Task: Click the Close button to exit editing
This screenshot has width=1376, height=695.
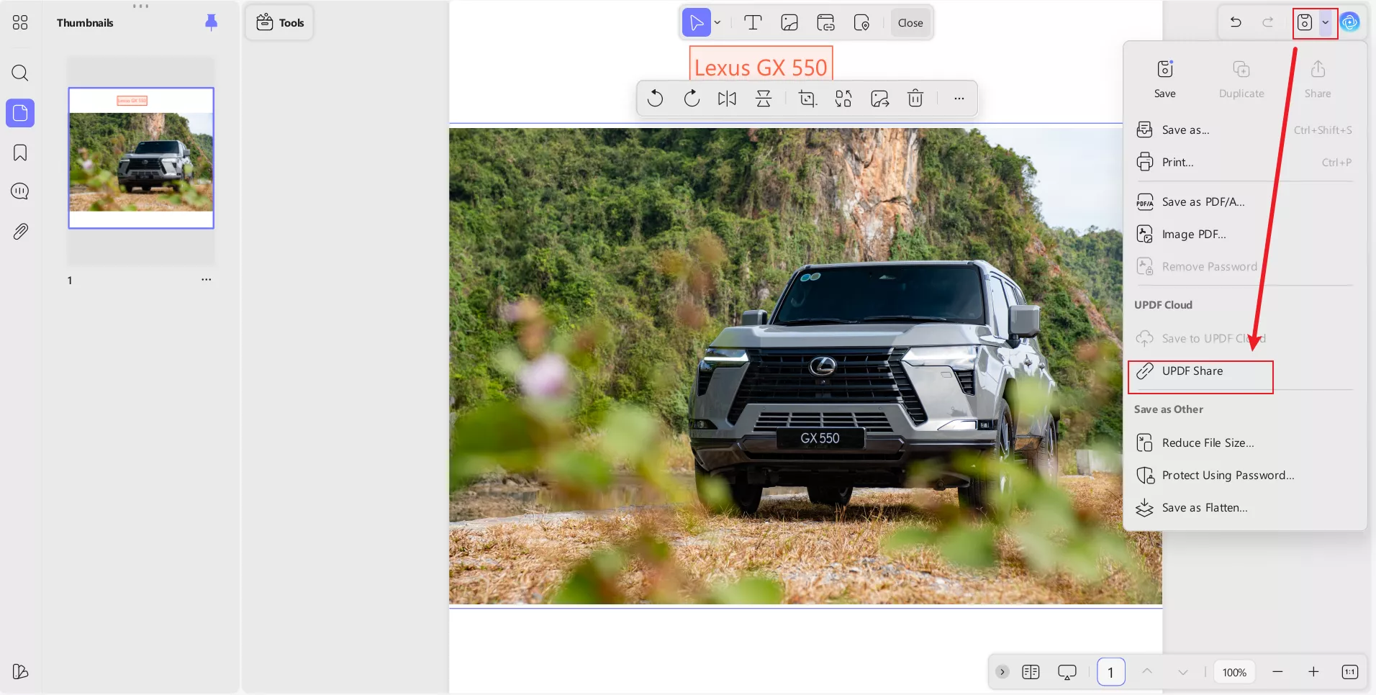Action: (x=910, y=22)
